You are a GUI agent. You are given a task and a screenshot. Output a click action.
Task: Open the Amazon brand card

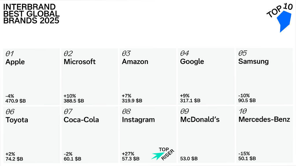point(148,76)
